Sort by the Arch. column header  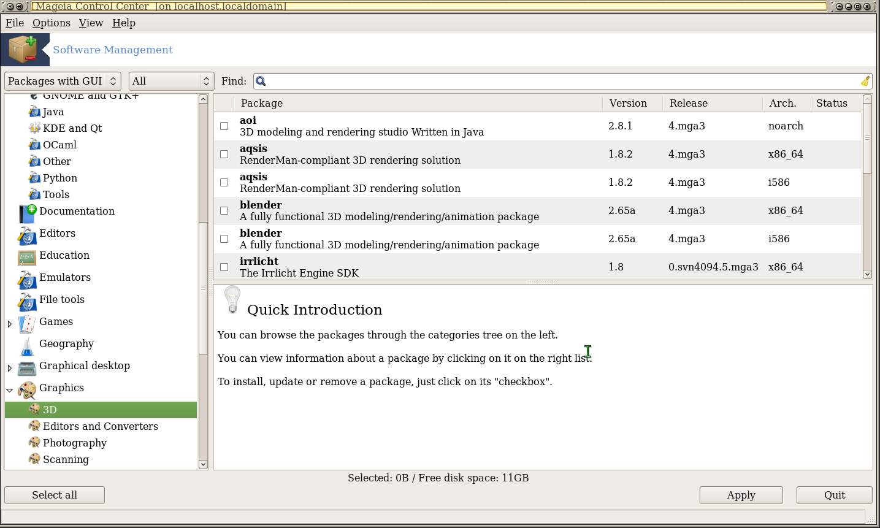coord(787,103)
